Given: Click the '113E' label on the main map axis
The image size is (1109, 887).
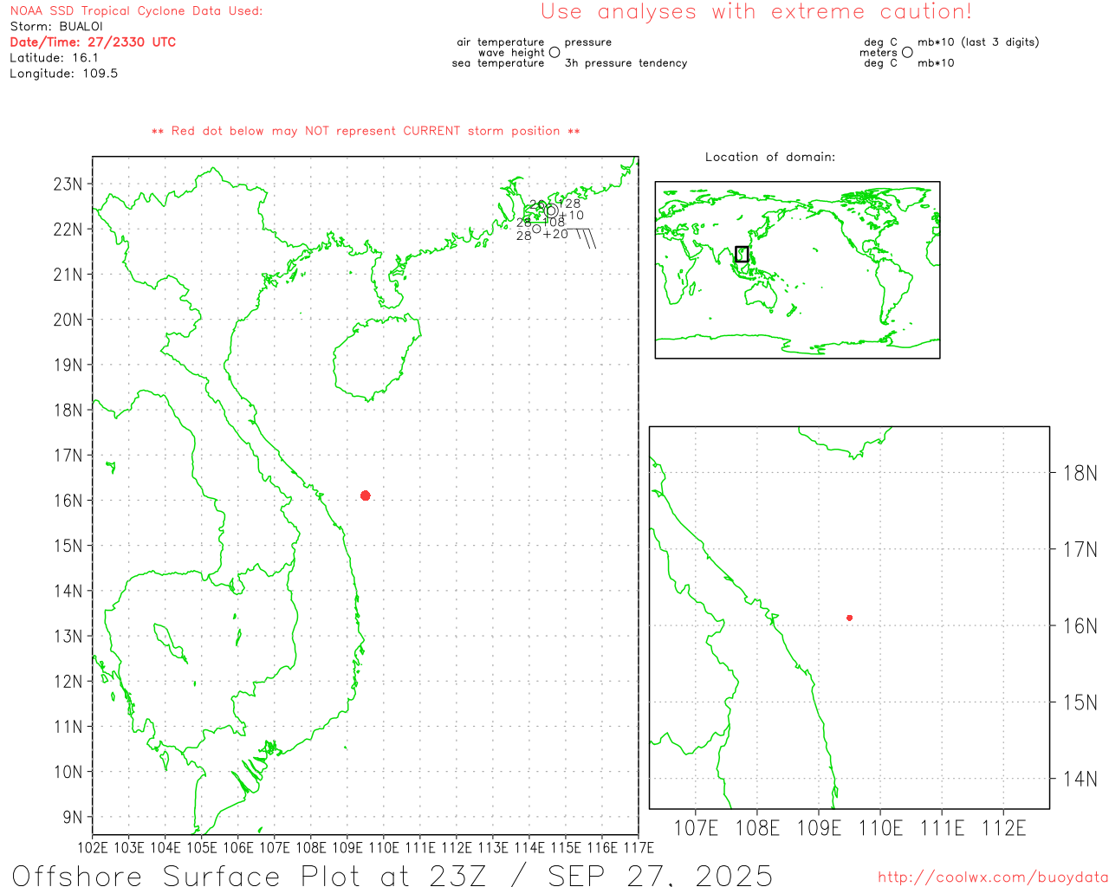Looking at the screenshot, I should (493, 847).
